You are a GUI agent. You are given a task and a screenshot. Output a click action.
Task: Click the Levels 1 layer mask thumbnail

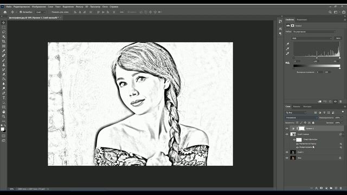(301, 128)
